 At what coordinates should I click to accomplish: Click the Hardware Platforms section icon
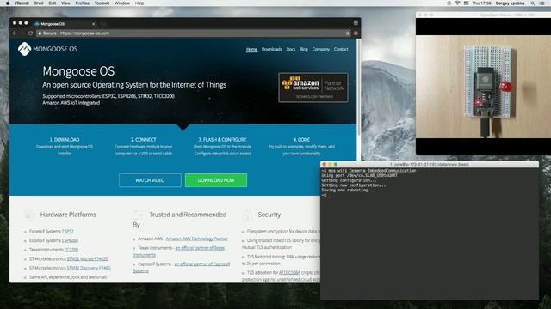[28, 215]
